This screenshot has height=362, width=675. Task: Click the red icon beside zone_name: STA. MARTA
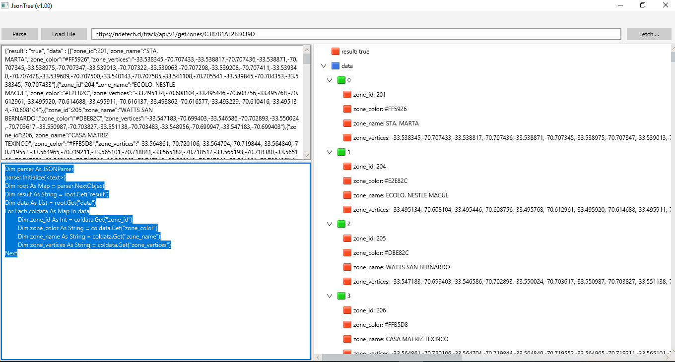(347, 123)
